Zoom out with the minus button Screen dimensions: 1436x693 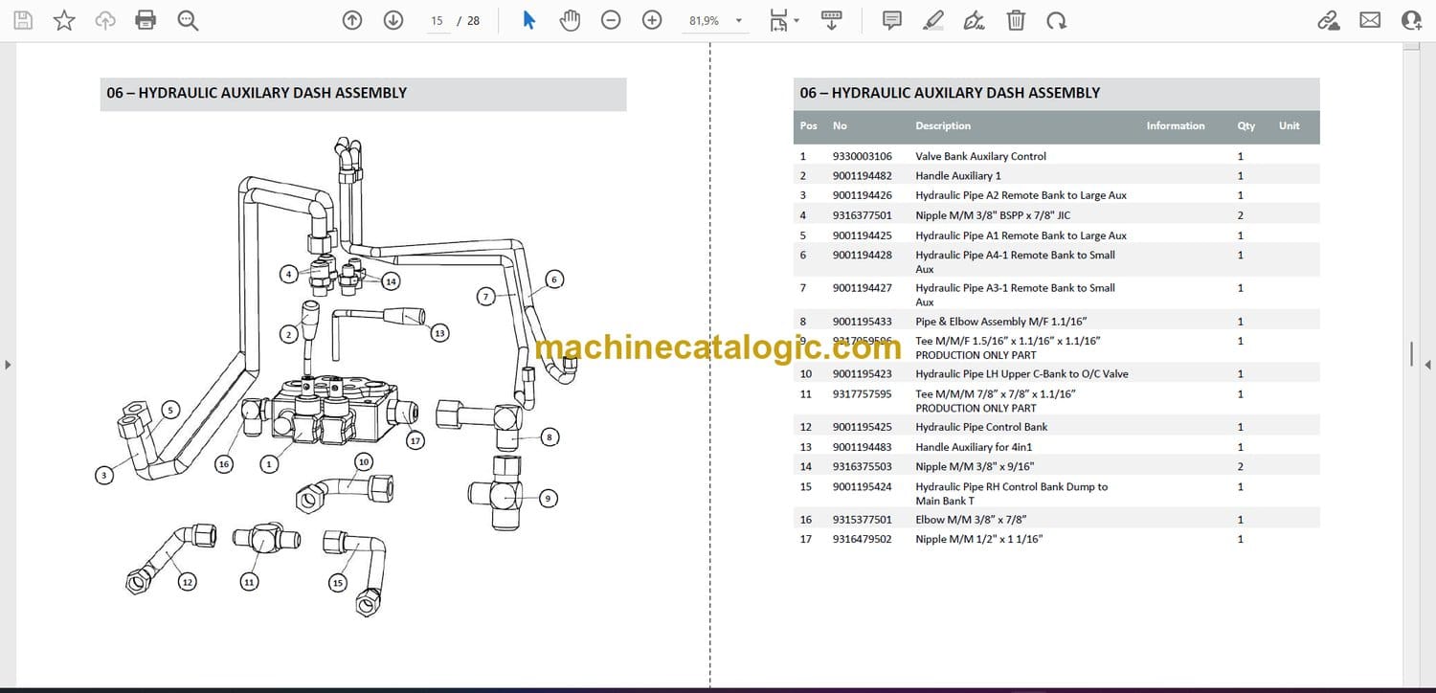click(611, 20)
